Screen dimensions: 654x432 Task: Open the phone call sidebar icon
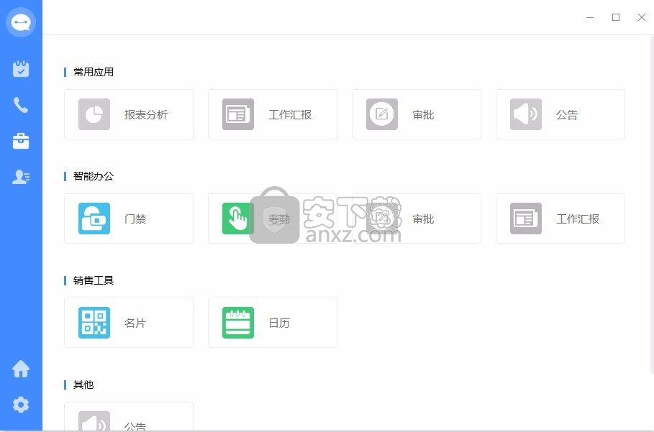tap(21, 105)
